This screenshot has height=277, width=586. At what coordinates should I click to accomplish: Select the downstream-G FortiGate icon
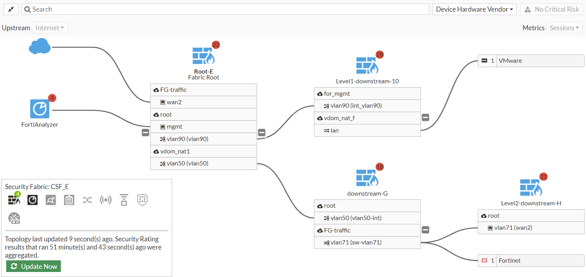(367, 178)
